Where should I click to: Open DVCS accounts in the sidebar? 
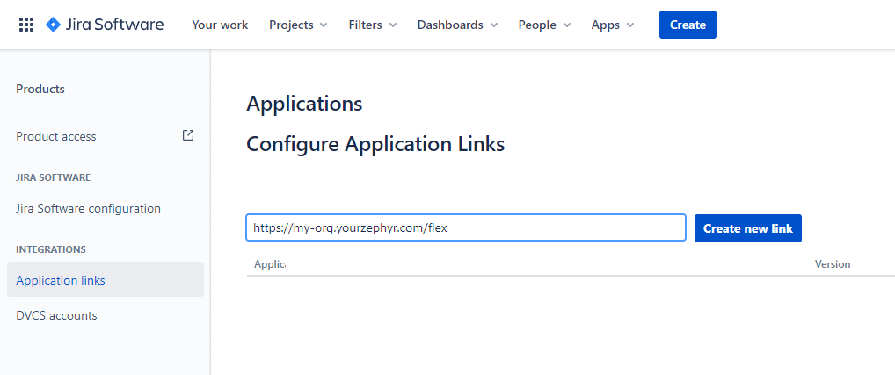56,315
